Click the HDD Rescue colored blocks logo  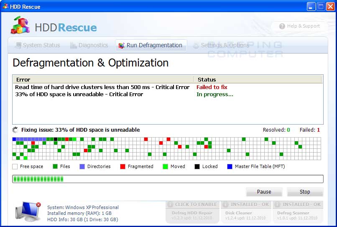pyautogui.click(x=20, y=26)
